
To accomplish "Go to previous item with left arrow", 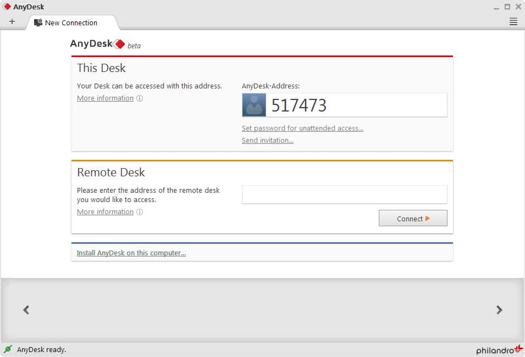I will pos(26,310).
